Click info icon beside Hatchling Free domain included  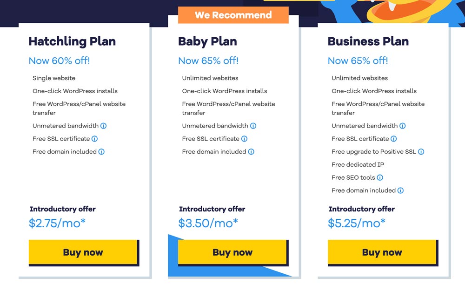(101, 152)
